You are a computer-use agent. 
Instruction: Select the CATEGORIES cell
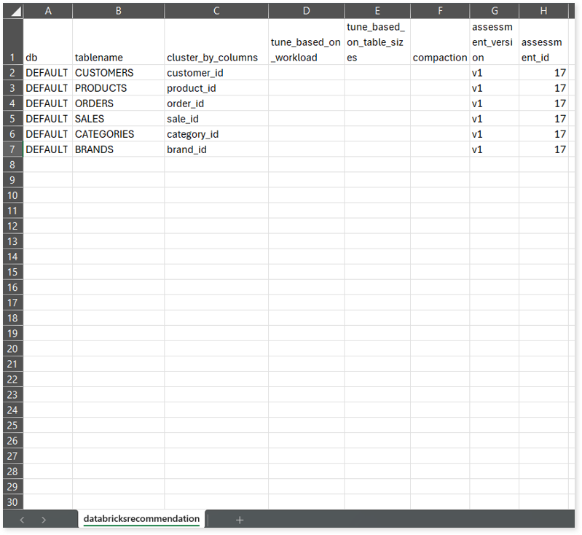point(119,134)
